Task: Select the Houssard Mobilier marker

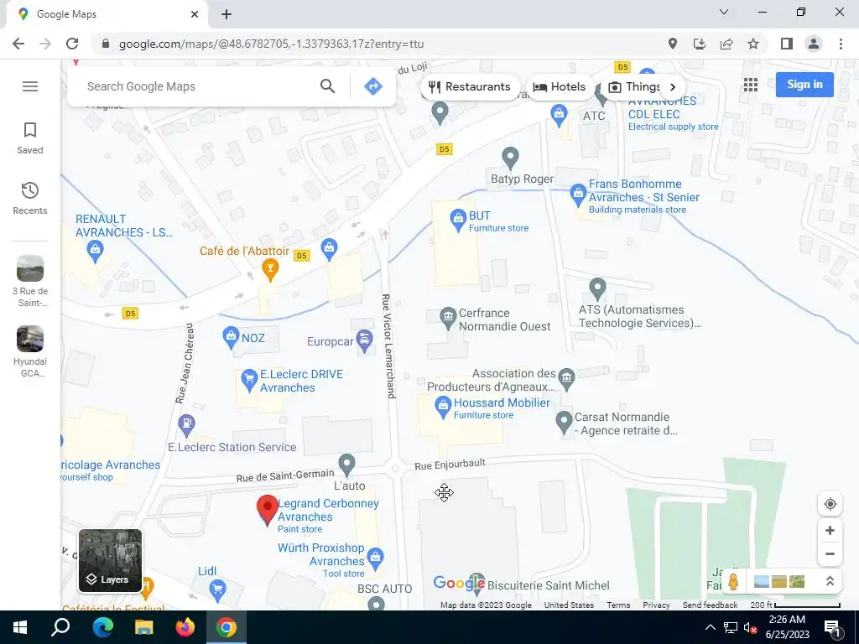Action: point(443,408)
